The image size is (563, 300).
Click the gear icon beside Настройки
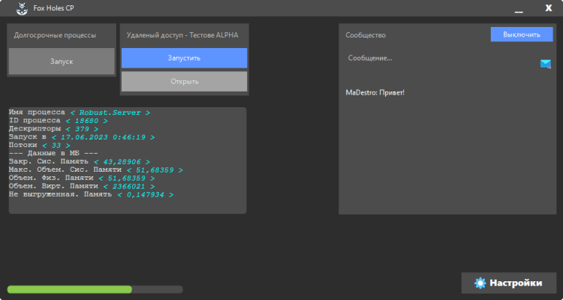[480, 283]
